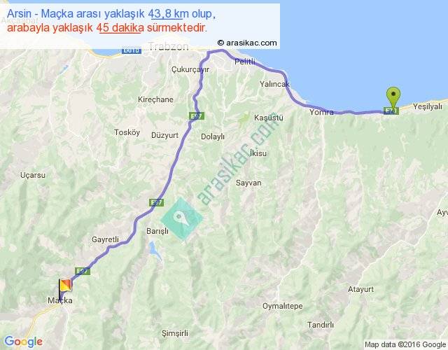The height and width of the screenshot is (350, 448).
Task: Click the Map data ©2016 Google attribution
Action: [x=405, y=344]
